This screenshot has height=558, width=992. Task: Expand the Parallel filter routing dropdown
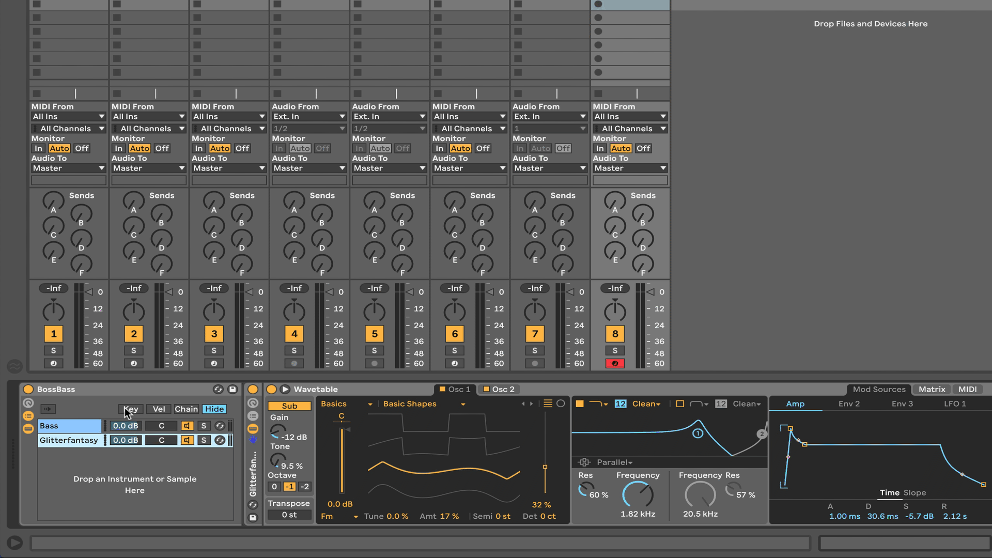(615, 462)
